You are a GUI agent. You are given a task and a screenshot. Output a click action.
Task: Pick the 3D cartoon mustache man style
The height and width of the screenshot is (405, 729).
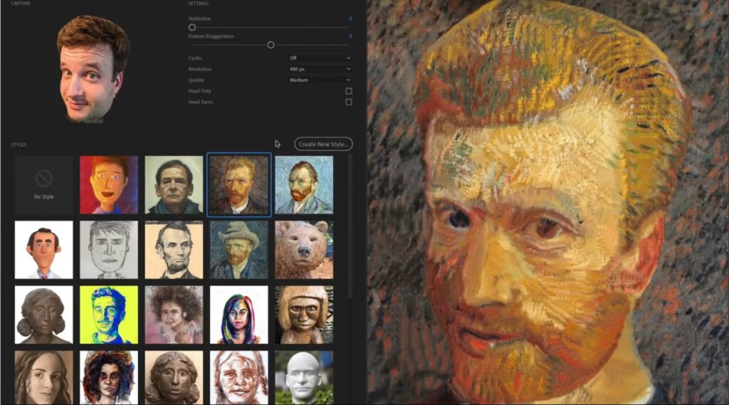tap(43, 250)
